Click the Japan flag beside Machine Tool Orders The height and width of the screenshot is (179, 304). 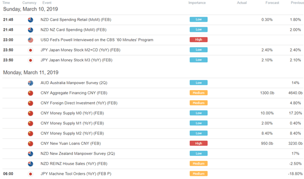pyautogui.click(x=30, y=174)
